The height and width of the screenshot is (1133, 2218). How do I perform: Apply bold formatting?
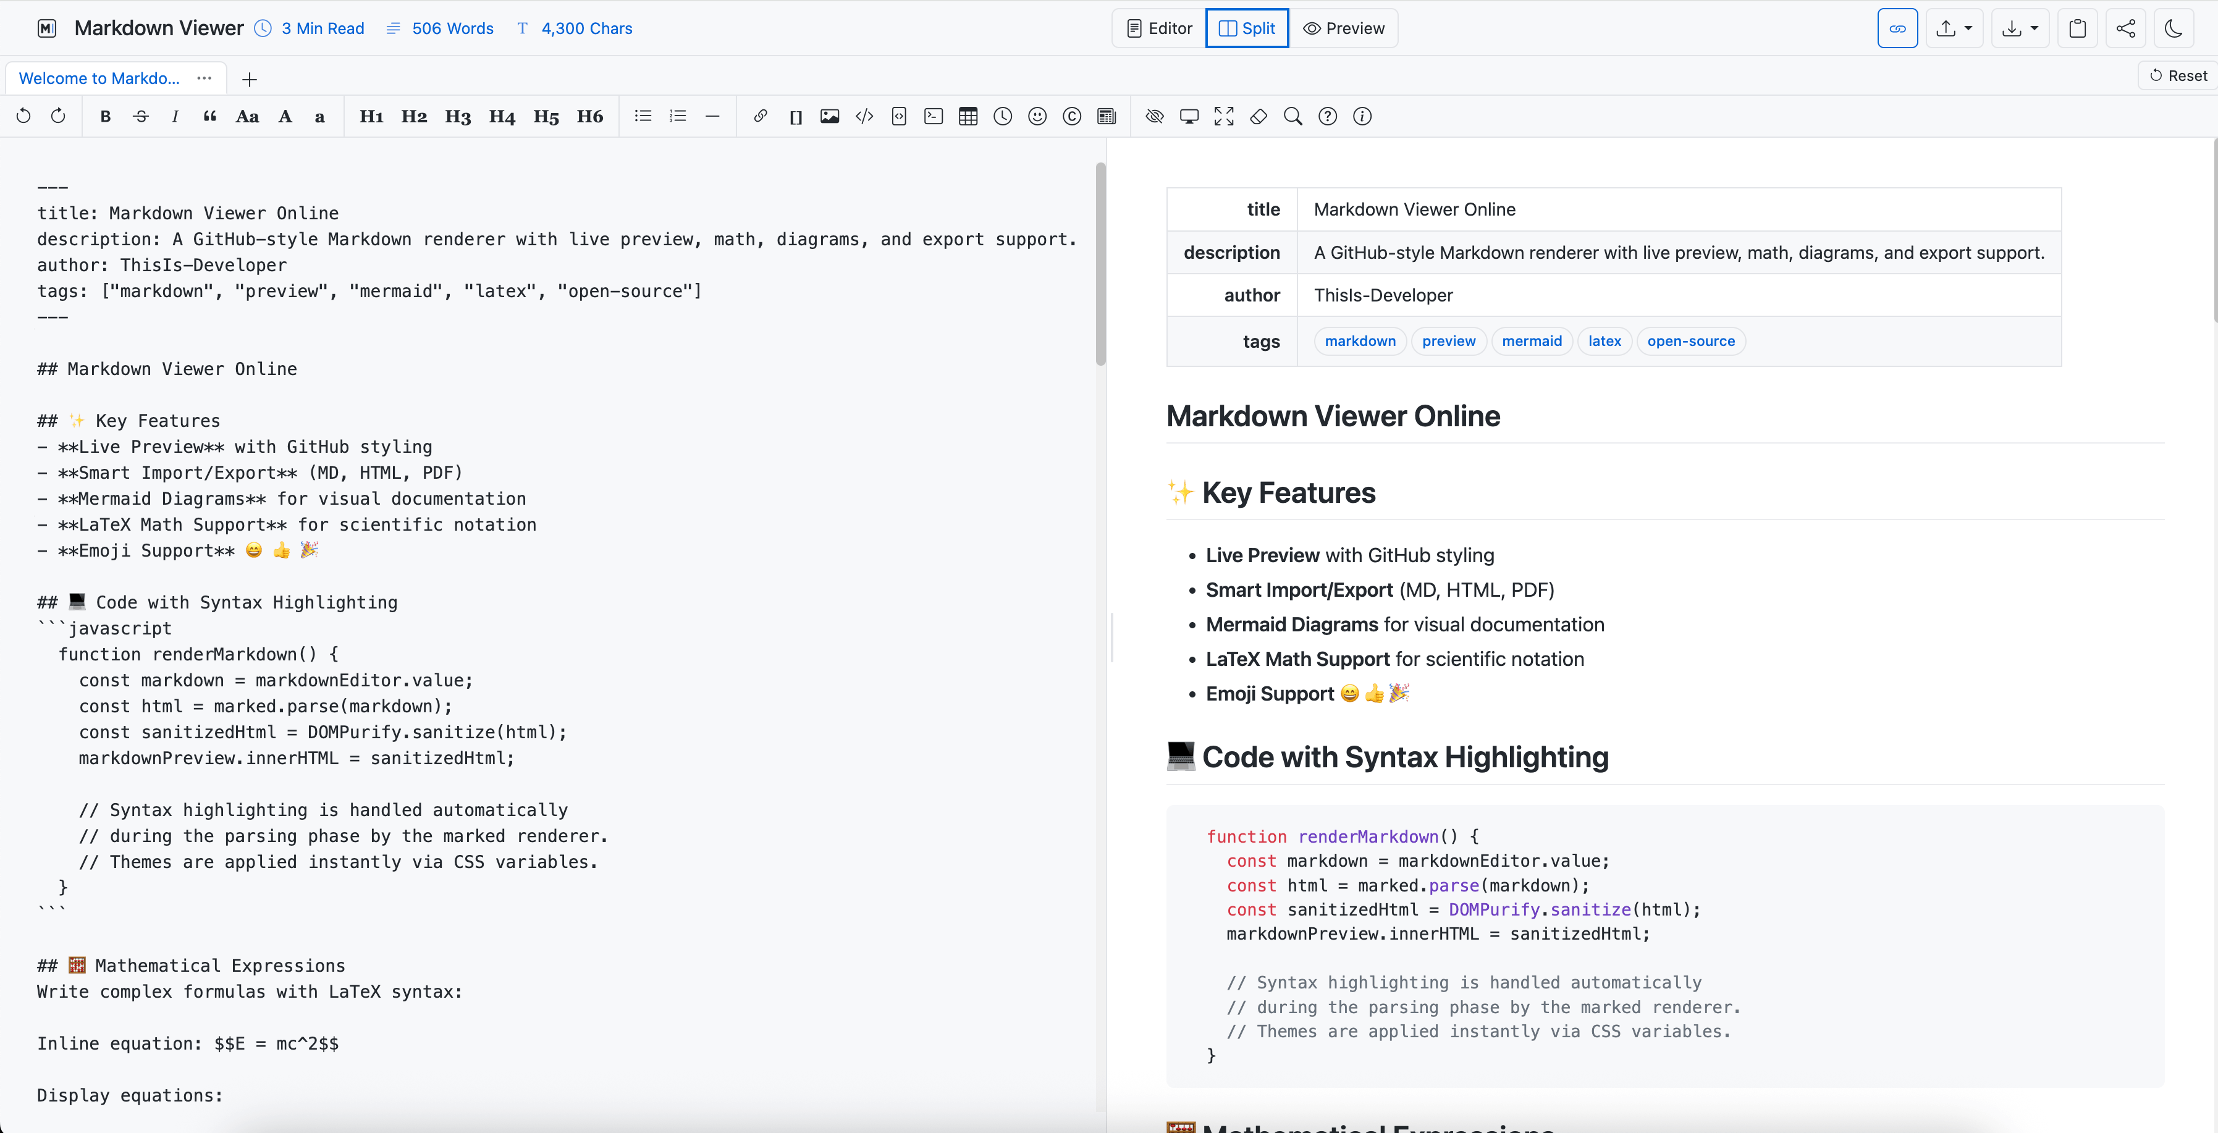(105, 116)
